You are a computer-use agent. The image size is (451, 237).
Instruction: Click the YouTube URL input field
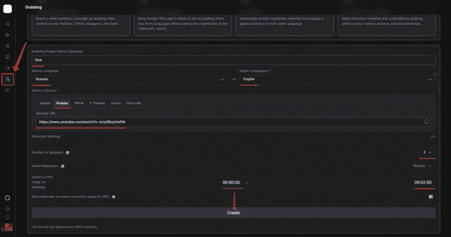coord(234,122)
